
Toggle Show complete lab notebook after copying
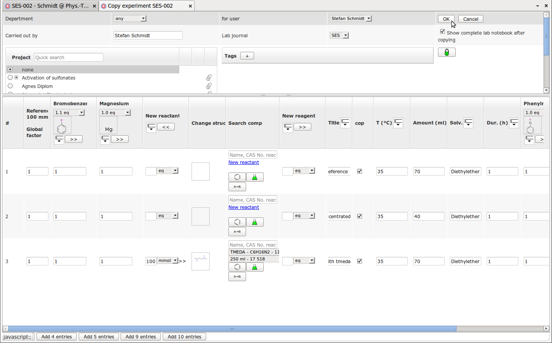[443, 32]
